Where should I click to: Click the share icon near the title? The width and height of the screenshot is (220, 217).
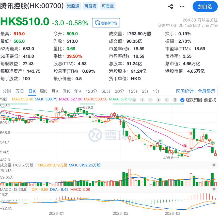171,7
